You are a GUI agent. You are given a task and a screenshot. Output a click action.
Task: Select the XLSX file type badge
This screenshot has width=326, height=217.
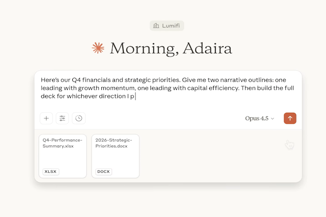coord(51,171)
